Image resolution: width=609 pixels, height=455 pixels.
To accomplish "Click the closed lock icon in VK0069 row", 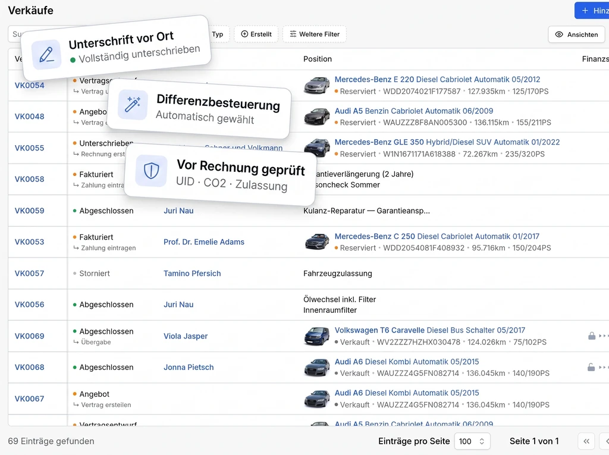I will coord(592,336).
